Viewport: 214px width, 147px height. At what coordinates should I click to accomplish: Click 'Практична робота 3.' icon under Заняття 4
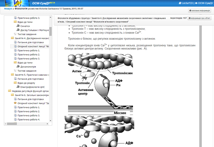15,58
